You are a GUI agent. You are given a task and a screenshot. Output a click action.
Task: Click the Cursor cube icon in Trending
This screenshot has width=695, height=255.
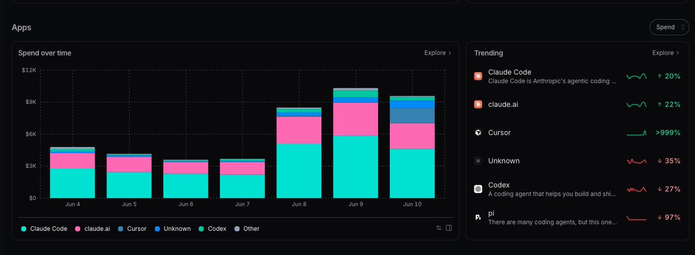478,132
